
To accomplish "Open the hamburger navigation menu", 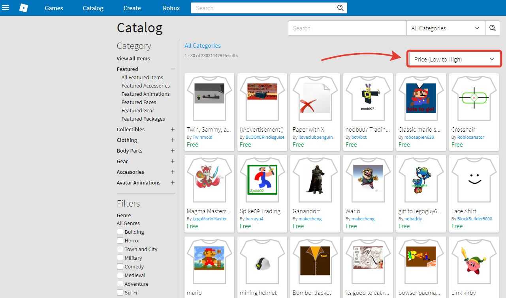I will point(6,8).
